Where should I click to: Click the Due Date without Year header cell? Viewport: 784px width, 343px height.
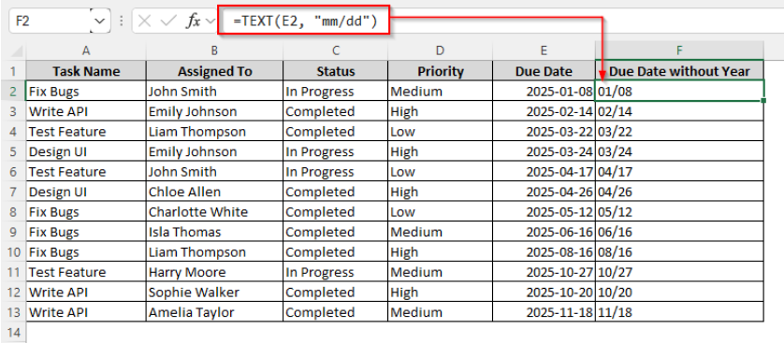679,71
